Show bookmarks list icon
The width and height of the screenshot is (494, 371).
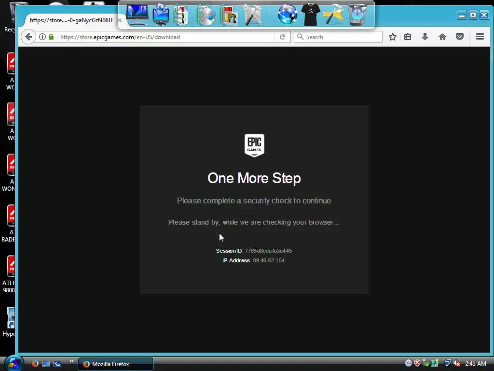pyautogui.click(x=408, y=37)
